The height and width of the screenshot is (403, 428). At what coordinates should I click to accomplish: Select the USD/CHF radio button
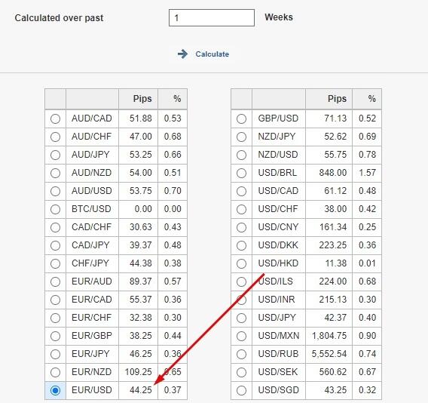[x=241, y=210]
